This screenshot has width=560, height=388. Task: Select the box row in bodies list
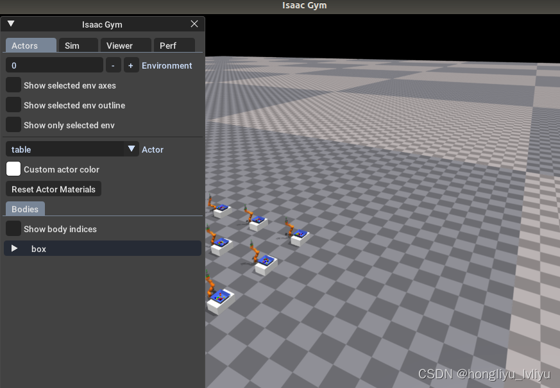tap(103, 248)
